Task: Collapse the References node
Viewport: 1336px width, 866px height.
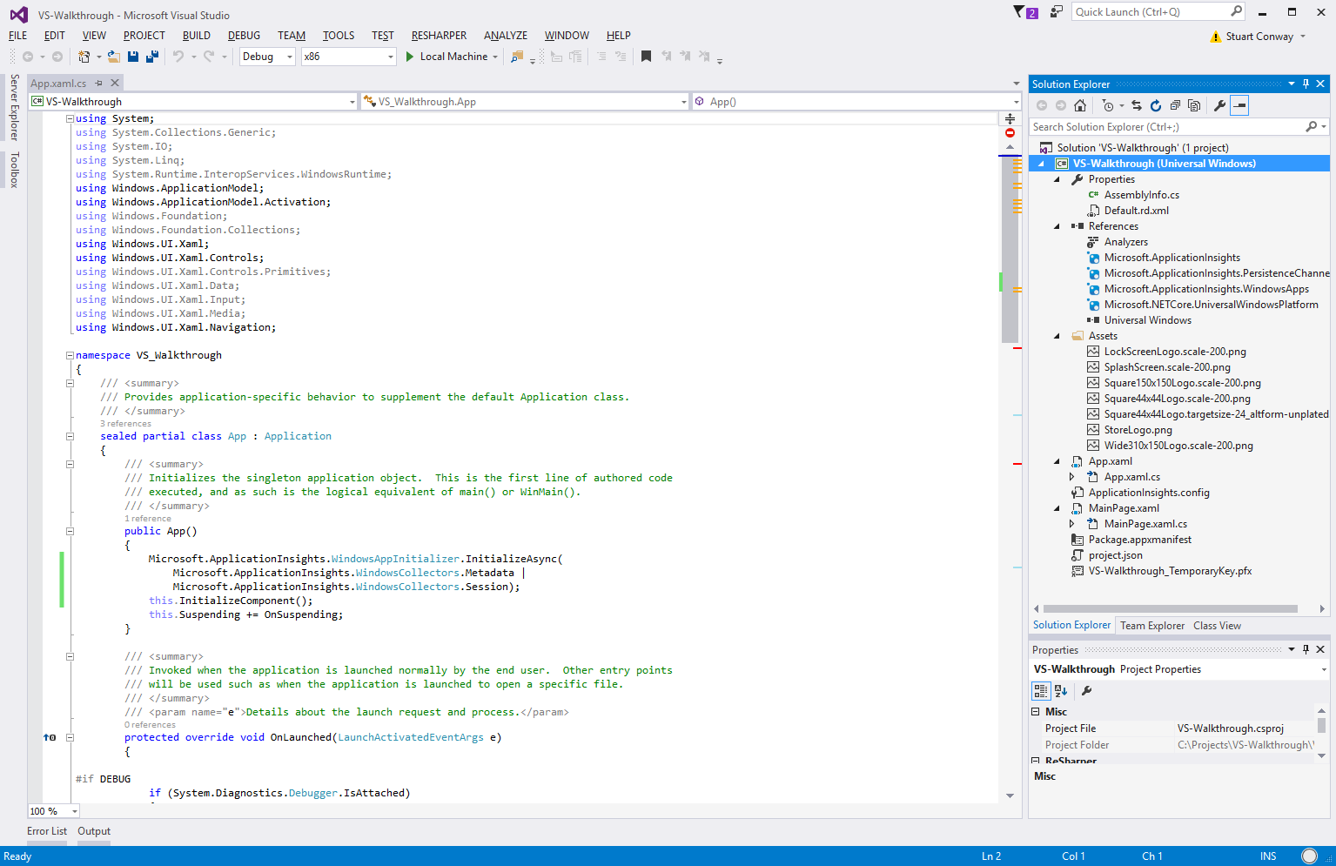Action: pos(1057,226)
